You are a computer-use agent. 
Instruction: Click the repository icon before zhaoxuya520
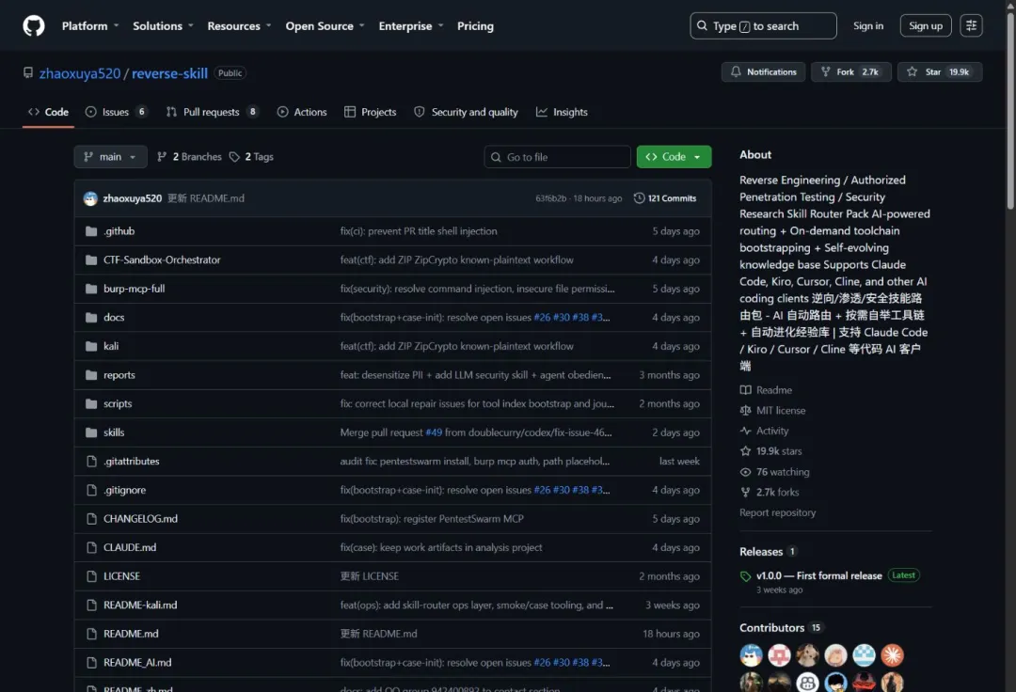(28, 72)
